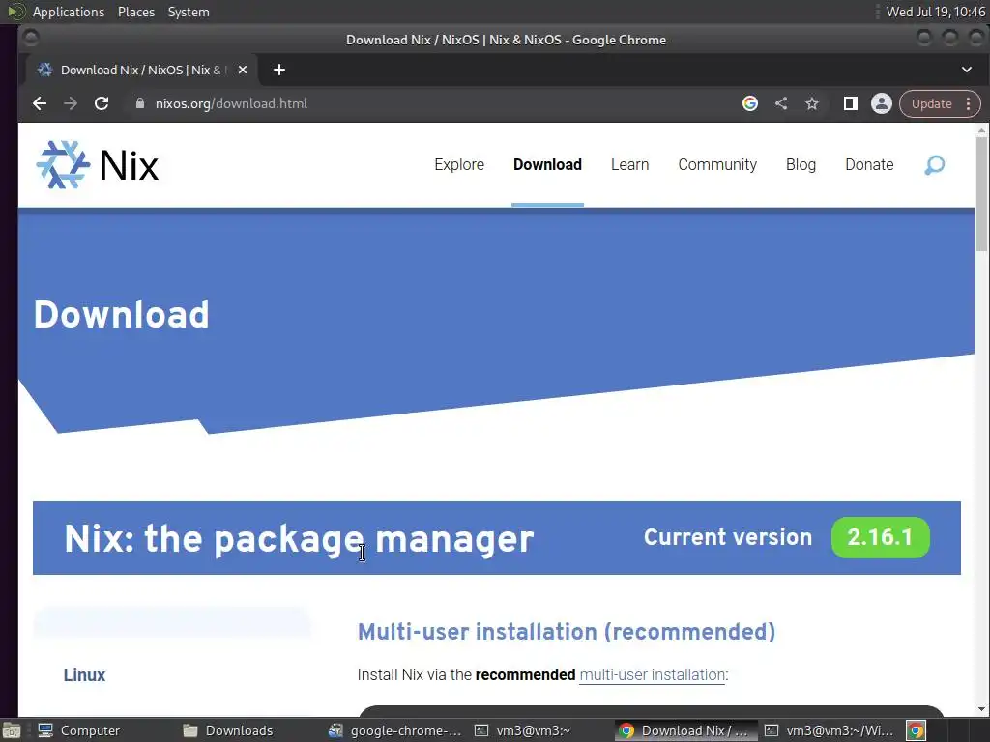990x742 pixels.
Task: Switch to google-chrome taskbar item
Action: point(395,730)
